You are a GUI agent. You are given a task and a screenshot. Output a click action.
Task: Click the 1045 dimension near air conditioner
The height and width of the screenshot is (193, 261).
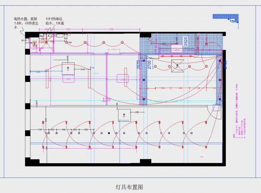82,69
